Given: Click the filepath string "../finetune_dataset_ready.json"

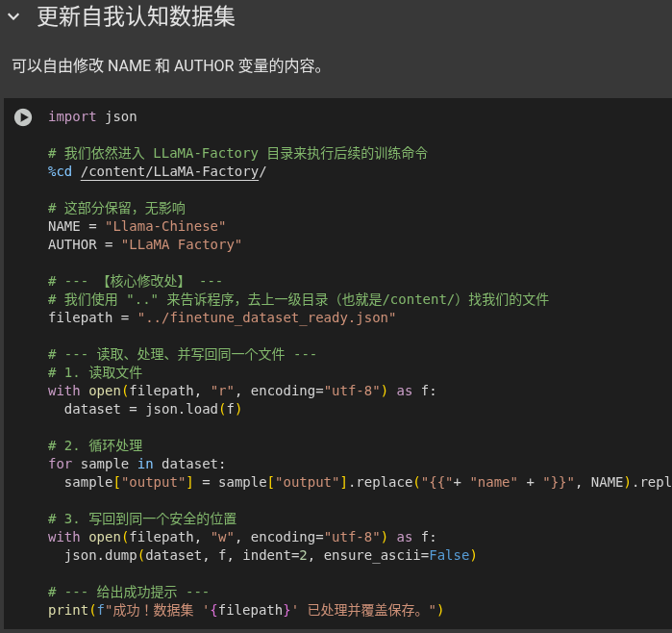Looking at the screenshot, I should tap(266, 317).
